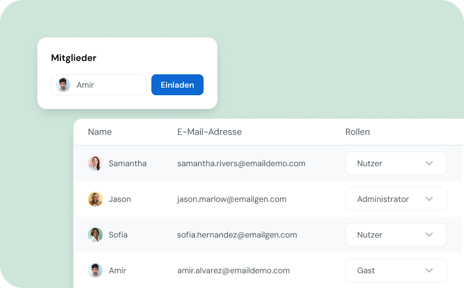Click Samantha's profile avatar

click(95, 163)
